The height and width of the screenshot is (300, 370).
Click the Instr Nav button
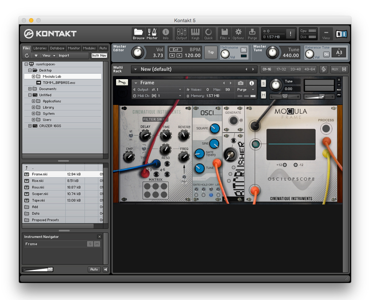pyautogui.click(x=99, y=56)
